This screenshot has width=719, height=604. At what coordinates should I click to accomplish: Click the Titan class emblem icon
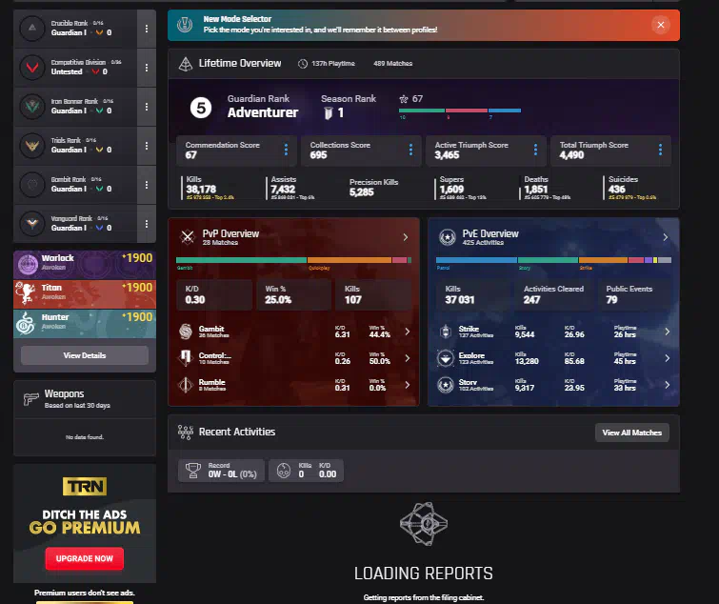click(x=26, y=293)
